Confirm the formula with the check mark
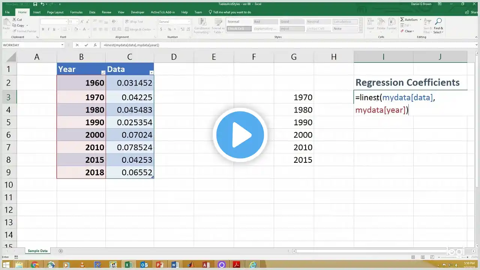This screenshot has height=270, width=480. pos(86,45)
